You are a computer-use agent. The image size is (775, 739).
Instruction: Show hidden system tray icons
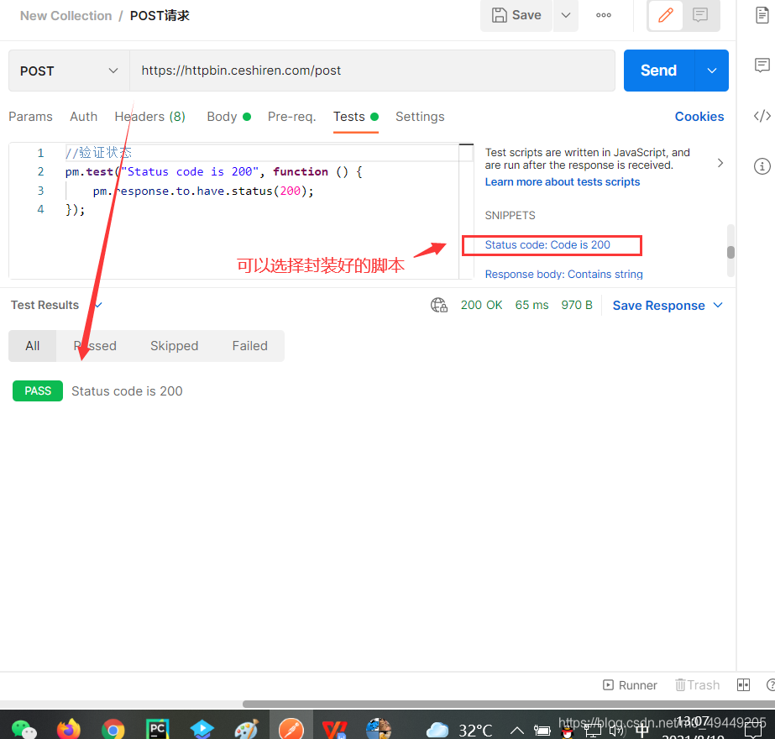point(517,730)
